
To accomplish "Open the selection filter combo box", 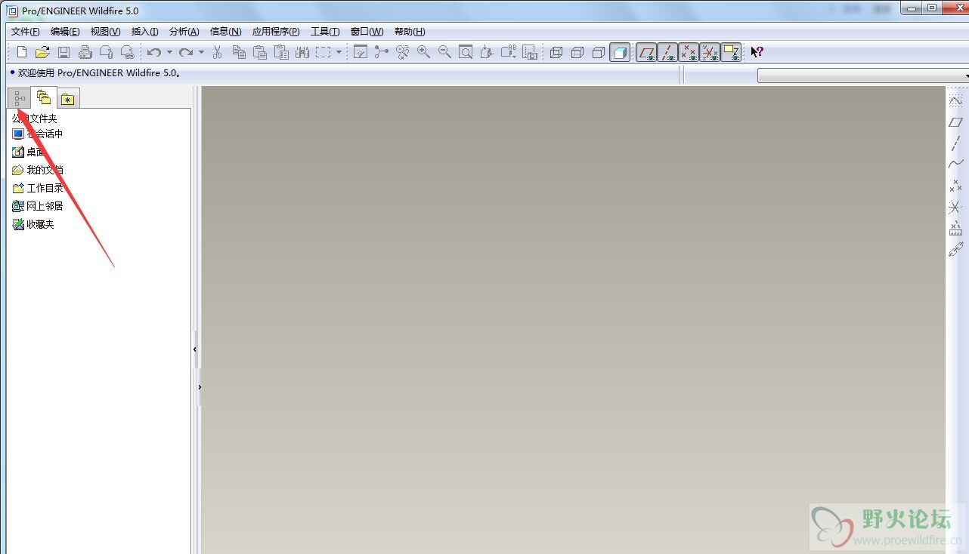I will [x=863, y=75].
